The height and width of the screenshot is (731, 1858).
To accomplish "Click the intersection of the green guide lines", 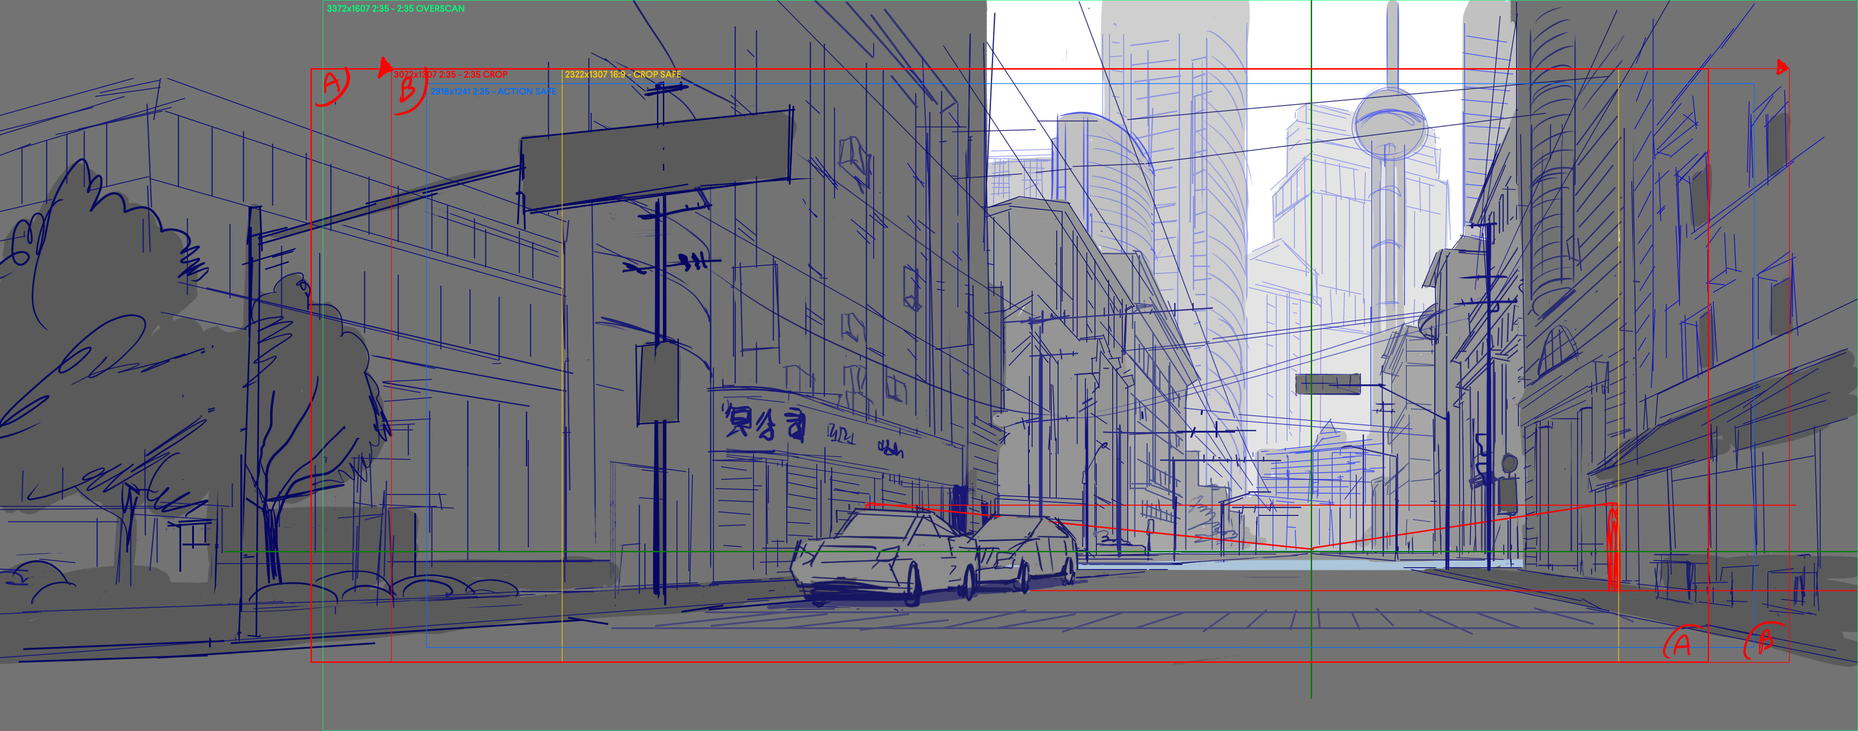I will 1311,552.
